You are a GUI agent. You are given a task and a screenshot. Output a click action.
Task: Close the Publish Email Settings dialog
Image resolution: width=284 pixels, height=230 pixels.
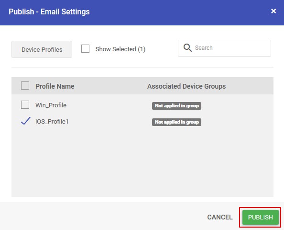coord(273,11)
